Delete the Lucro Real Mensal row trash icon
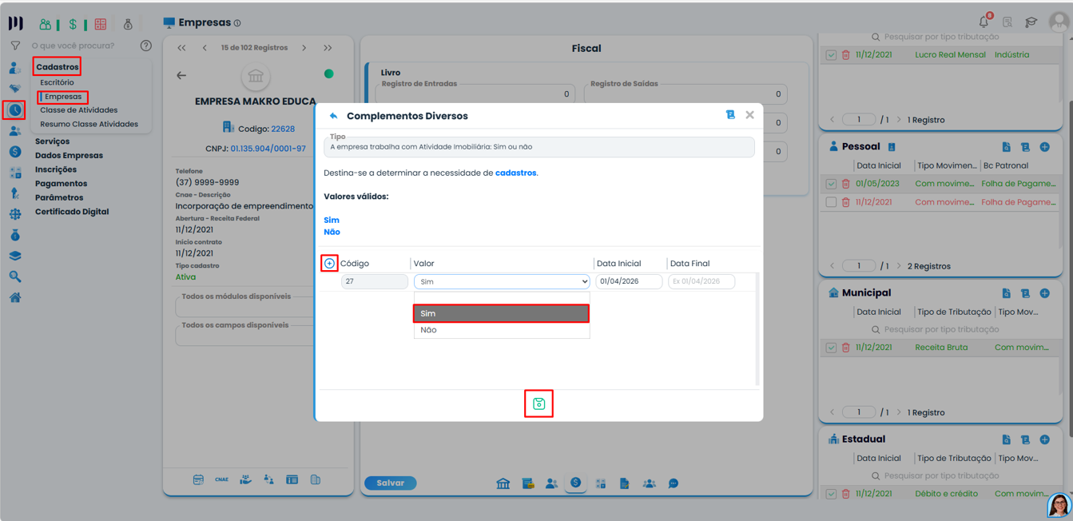This screenshot has width=1073, height=521. click(846, 55)
